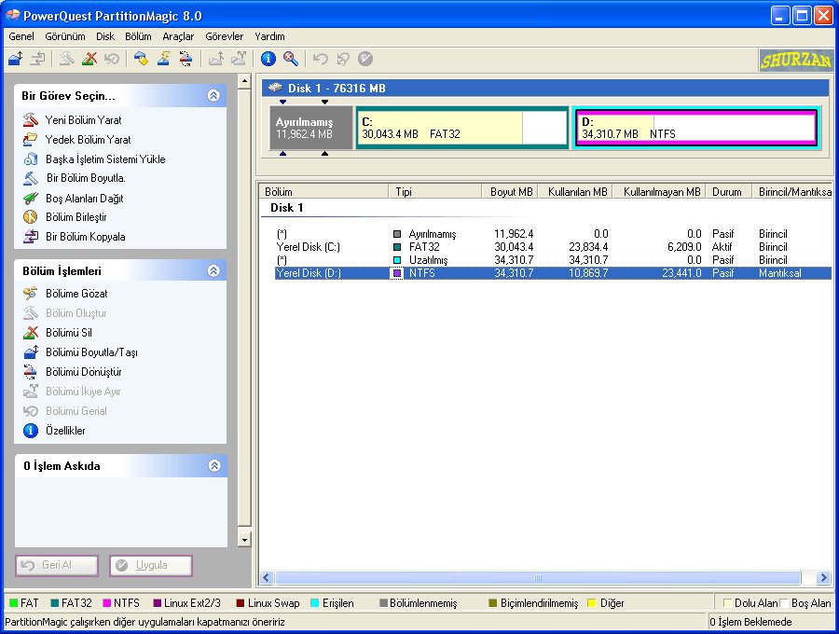Click the Undo arrow toolbar icon
839x634 pixels.
click(320, 59)
